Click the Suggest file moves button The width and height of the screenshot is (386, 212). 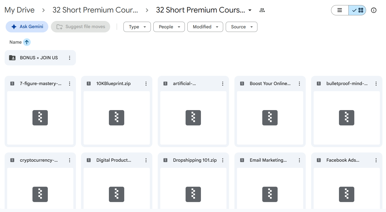pos(81,27)
